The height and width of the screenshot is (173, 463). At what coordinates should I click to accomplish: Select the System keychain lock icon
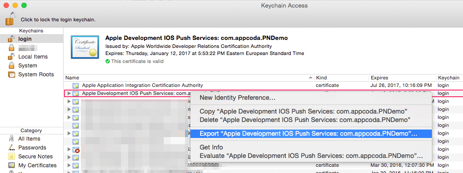12,65
